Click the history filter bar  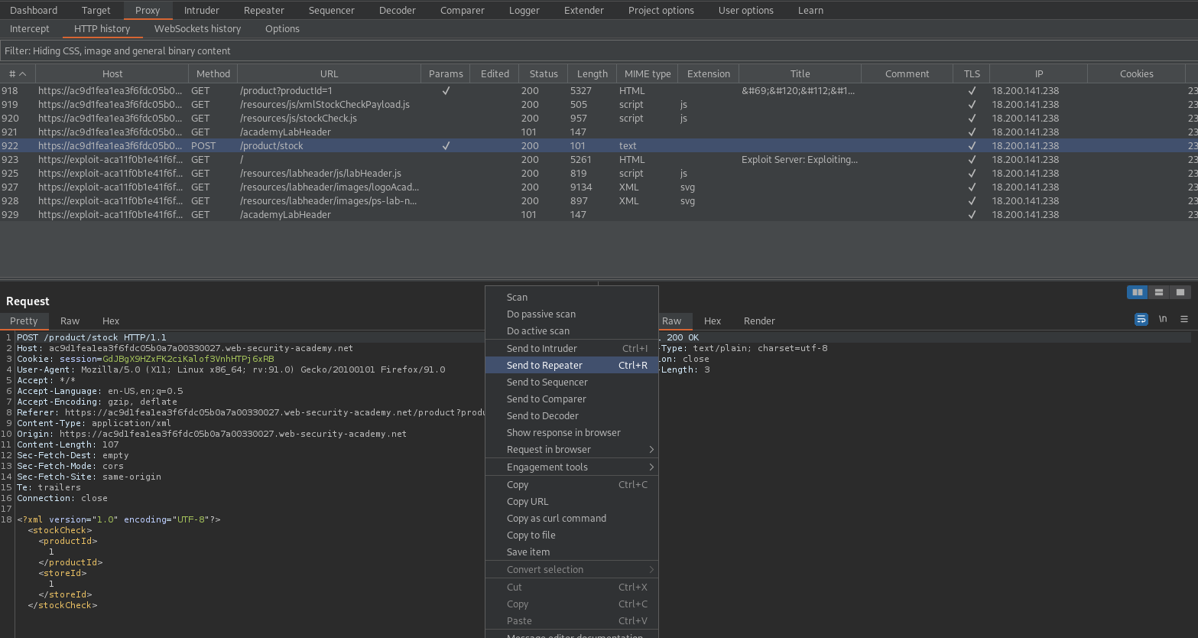(x=599, y=50)
